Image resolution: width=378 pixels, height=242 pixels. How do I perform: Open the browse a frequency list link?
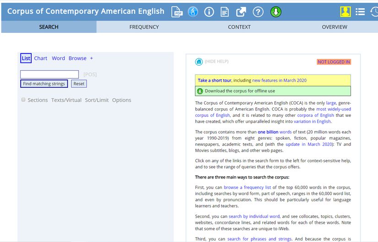[247, 187]
